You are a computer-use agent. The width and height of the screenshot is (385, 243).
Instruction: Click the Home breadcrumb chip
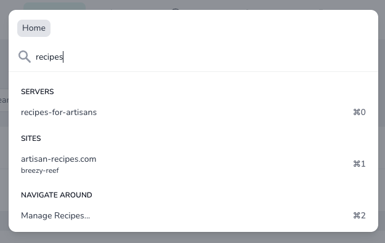[x=34, y=28]
